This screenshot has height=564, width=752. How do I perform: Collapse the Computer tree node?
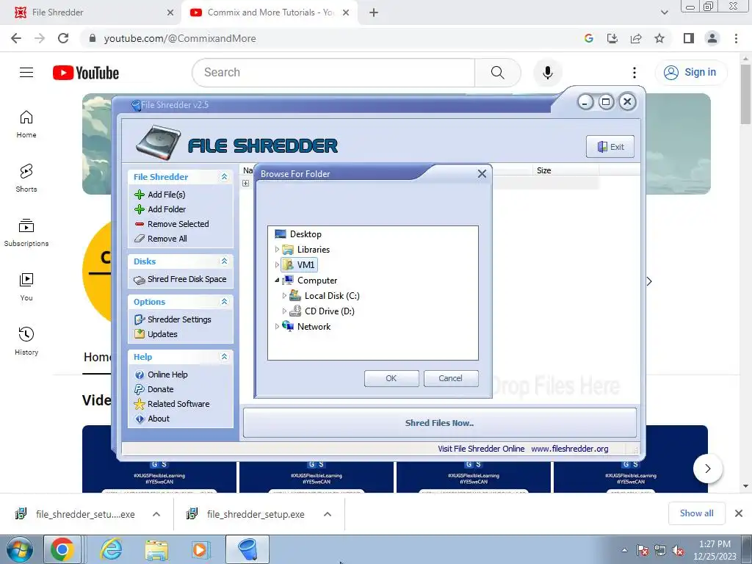(277, 280)
